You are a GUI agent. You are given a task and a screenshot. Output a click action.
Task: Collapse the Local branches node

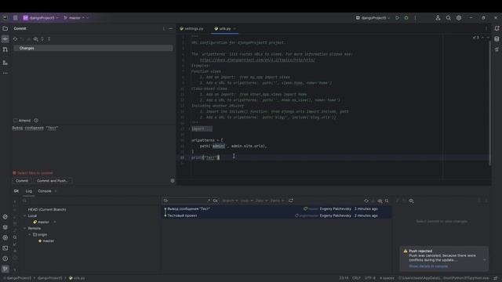tap(24, 216)
